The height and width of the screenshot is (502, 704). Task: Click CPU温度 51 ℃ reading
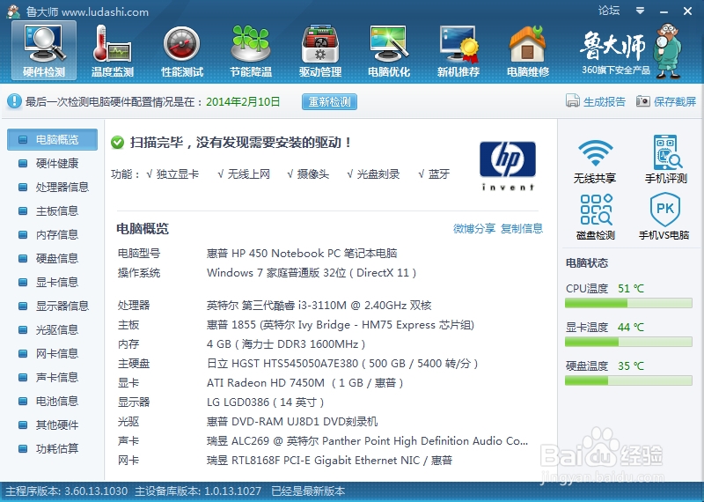[605, 289]
